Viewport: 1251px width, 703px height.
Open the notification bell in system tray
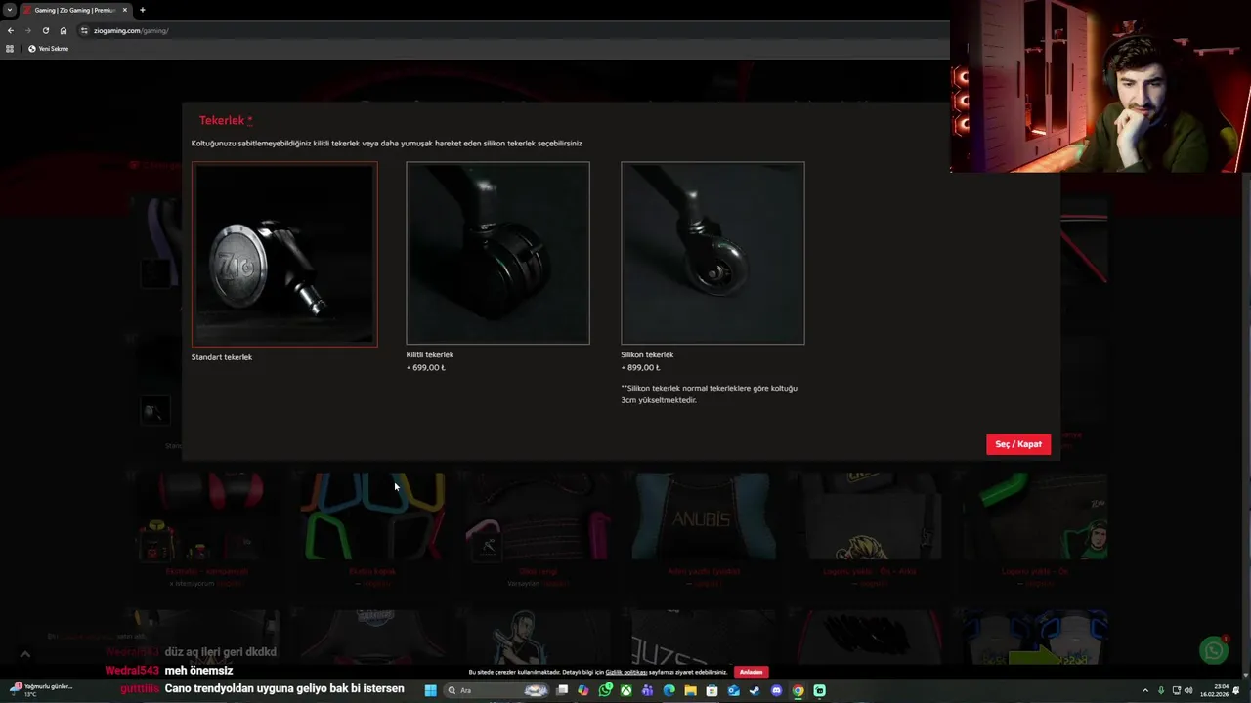(1236, 690)
